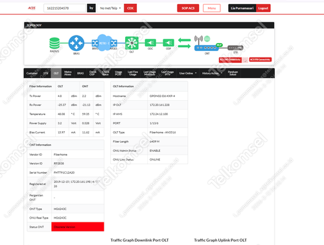Image resolution: width=324 pixels, height=245 pixels.
Task: Select the OLT node icon in topology
Action: tap(132, 43)
